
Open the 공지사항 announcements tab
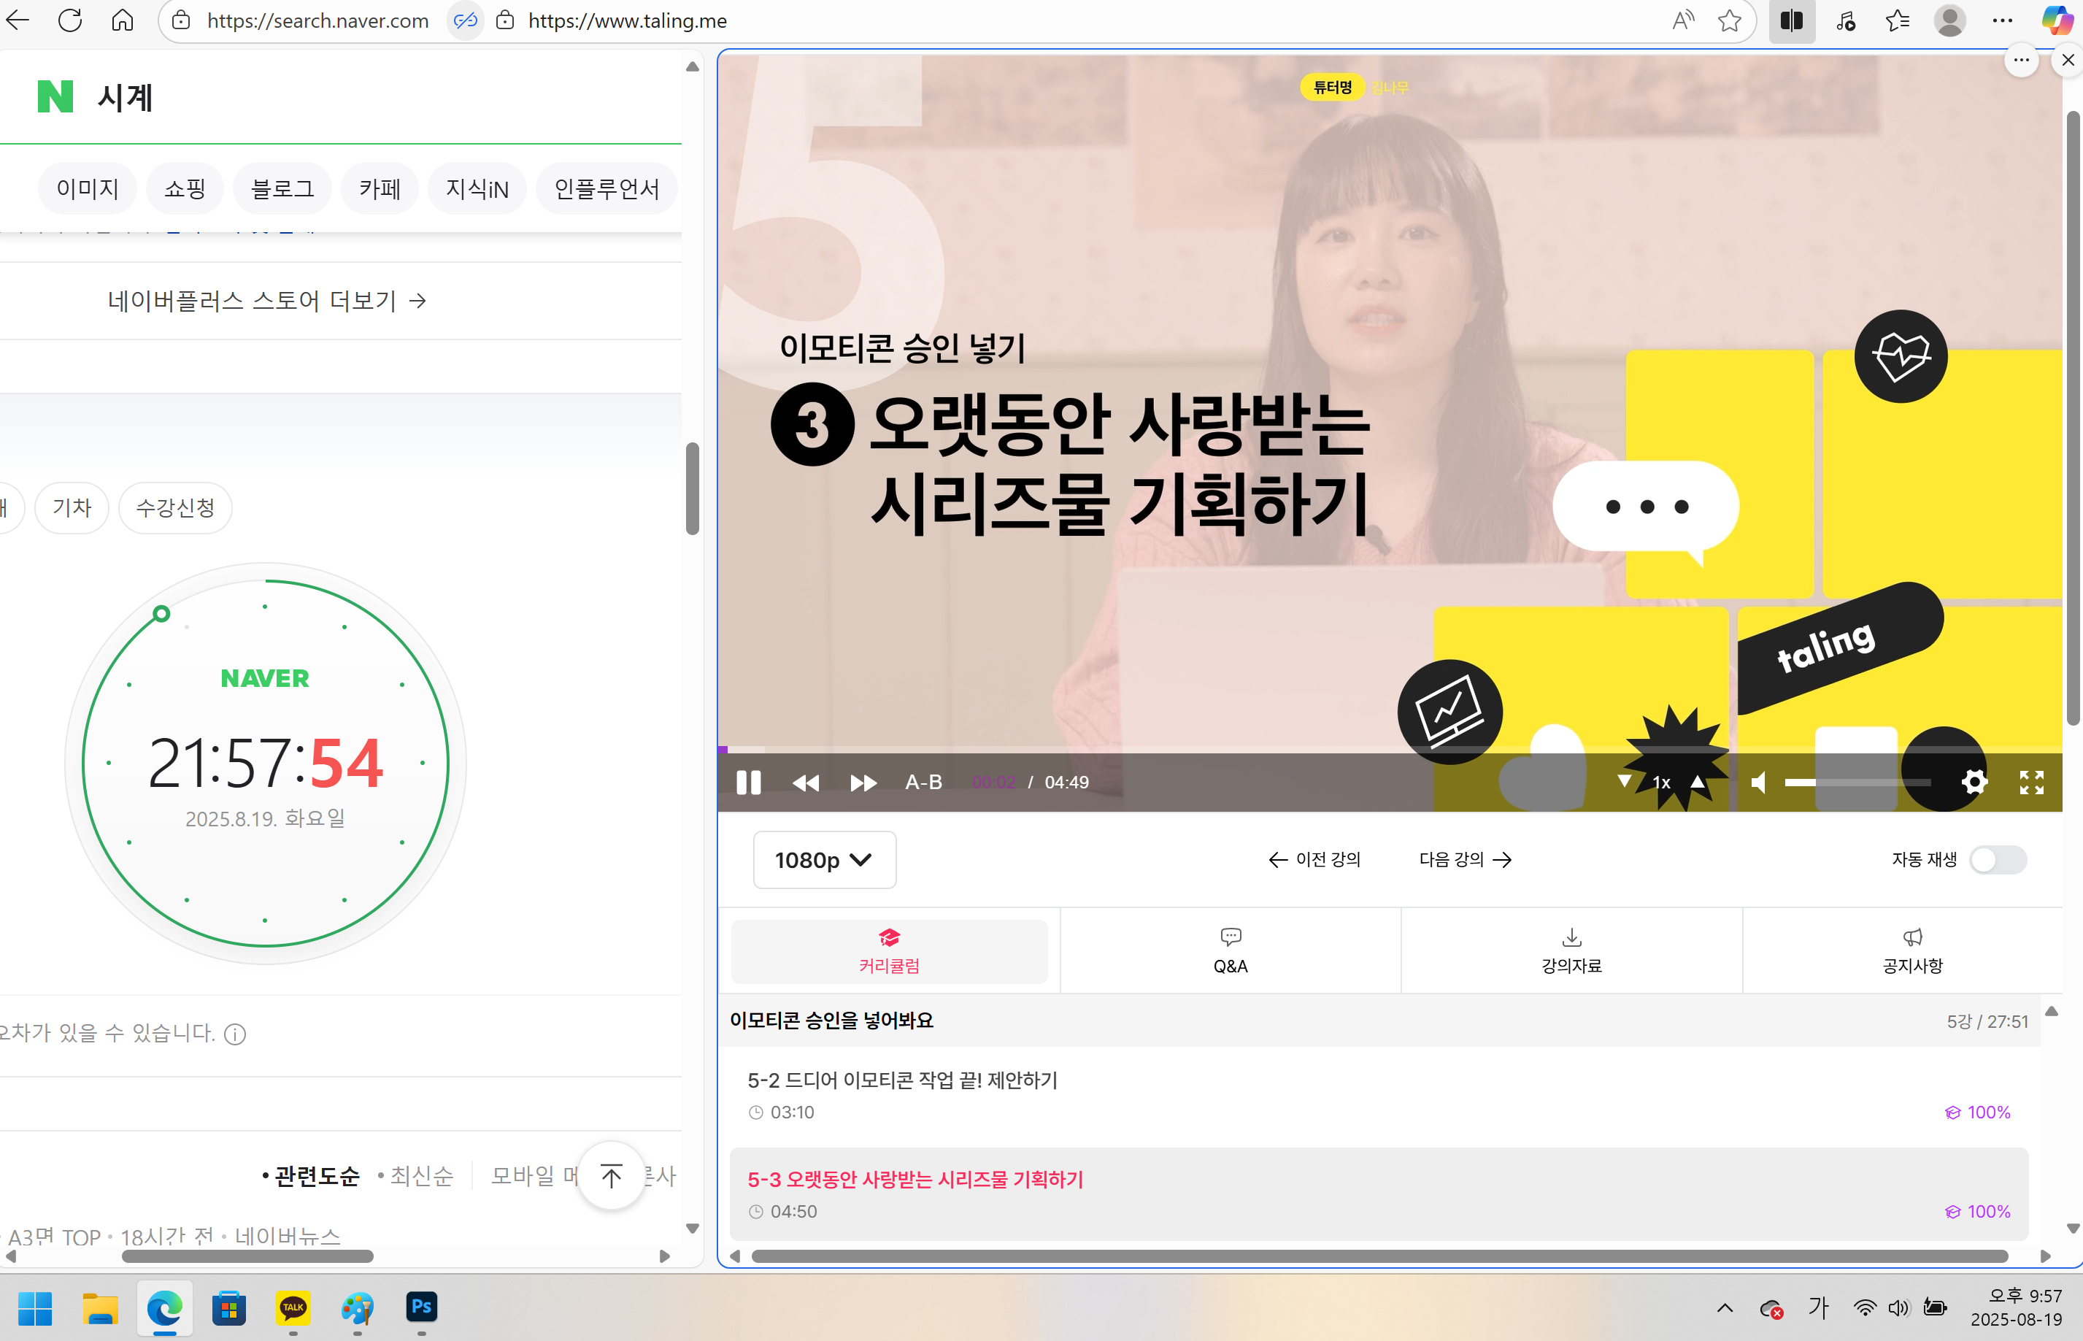(1911, 951)
